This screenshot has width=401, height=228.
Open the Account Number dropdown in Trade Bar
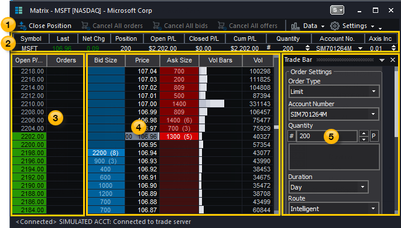pos(334,114)
